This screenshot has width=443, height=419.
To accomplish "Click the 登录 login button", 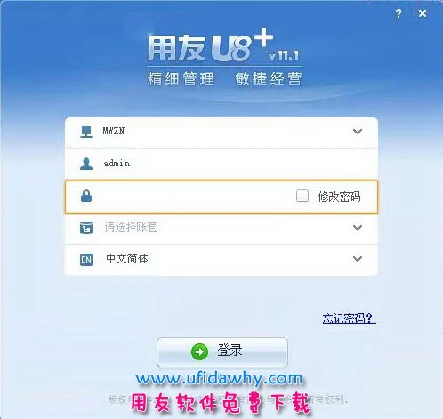I will point(222,352).
